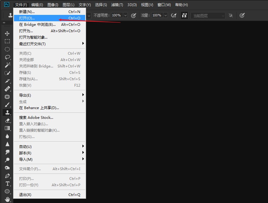Select the Clone Stamp tool in toolbar
The width and height of the screenshot is (268, 203).
pyautogui.click(x=7, y=112)
